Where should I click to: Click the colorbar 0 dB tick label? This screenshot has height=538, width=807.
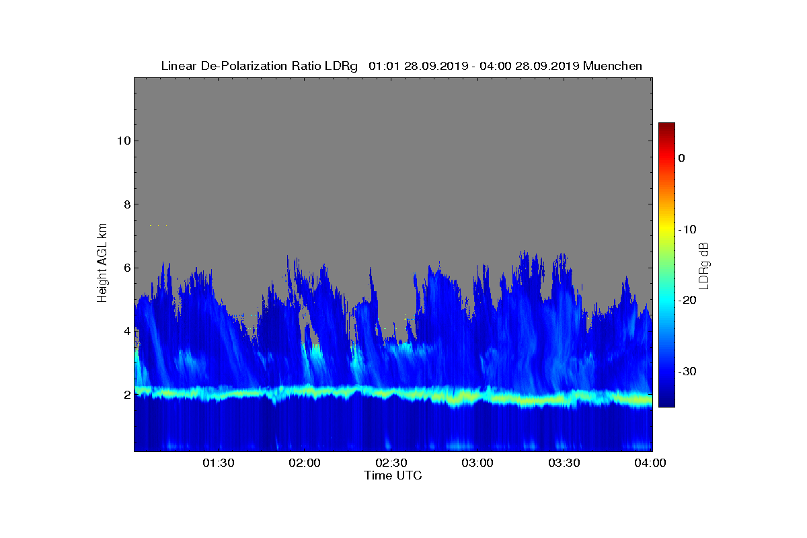click(681, 158)
